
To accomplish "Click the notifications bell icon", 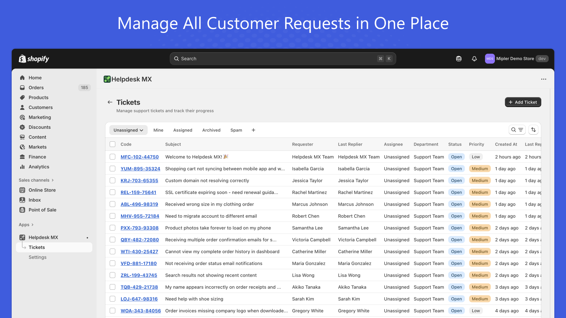I will [474, 59].
